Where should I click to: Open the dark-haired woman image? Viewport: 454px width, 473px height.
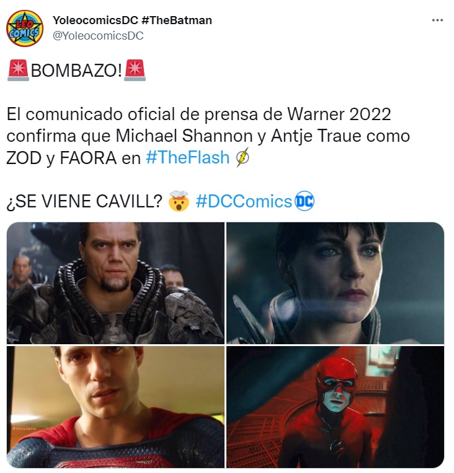(335, 283)
